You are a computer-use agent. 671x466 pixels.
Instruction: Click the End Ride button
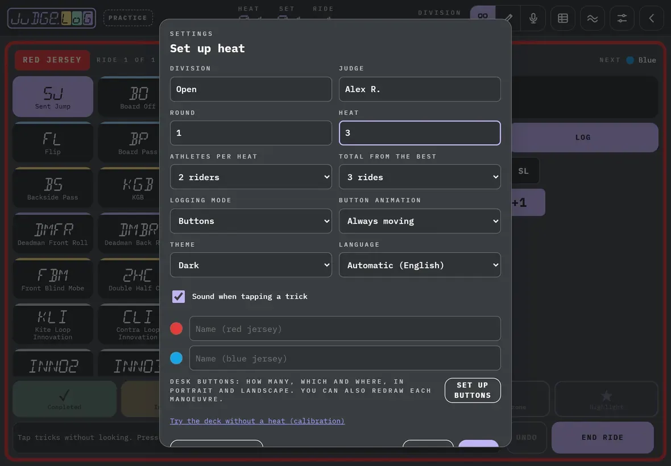click(603, 438)
